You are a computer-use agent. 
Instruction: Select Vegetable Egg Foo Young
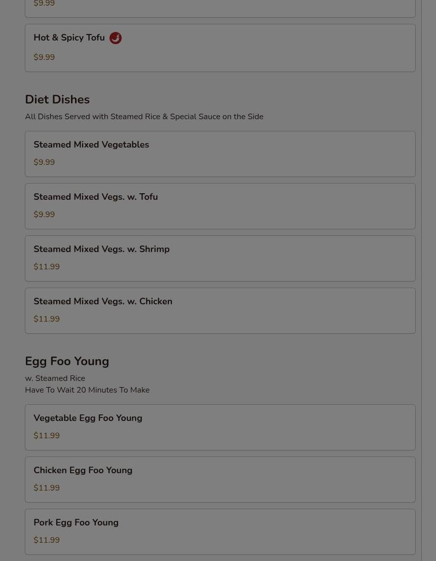[x=88, y=418]
